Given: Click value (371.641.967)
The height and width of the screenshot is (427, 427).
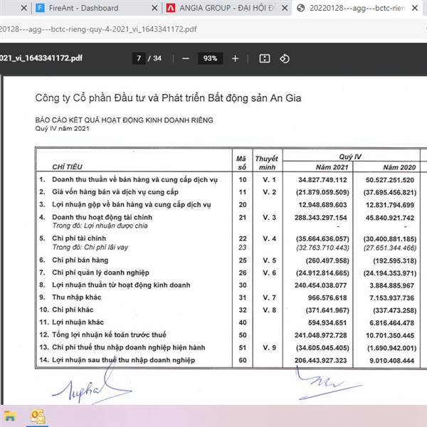Looking at the screenshot, I should 327,310.
